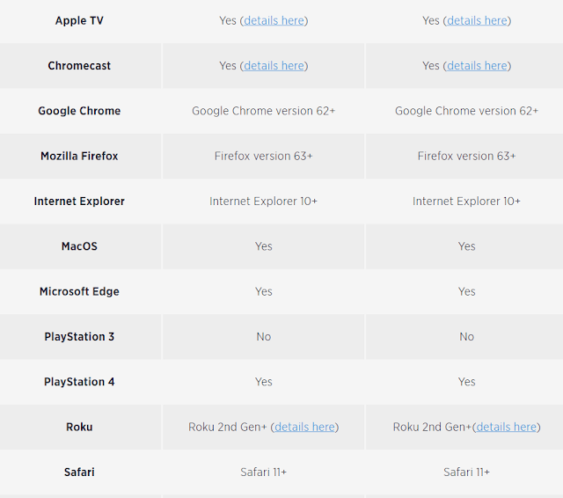Open Roku details link in right column
Image resolution: width=563 pixels, height=498 pixels.
506,427
